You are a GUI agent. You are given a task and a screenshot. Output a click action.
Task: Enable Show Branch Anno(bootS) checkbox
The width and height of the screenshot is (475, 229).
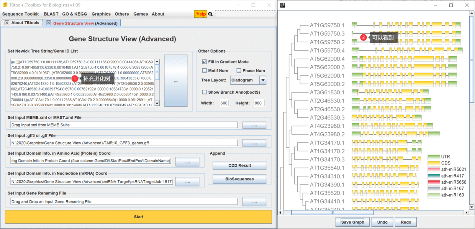pyautogui.click(x=205, y=92)
